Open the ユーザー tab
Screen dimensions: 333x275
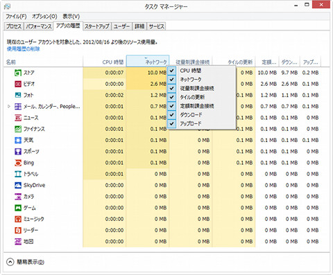click(121, 26)
